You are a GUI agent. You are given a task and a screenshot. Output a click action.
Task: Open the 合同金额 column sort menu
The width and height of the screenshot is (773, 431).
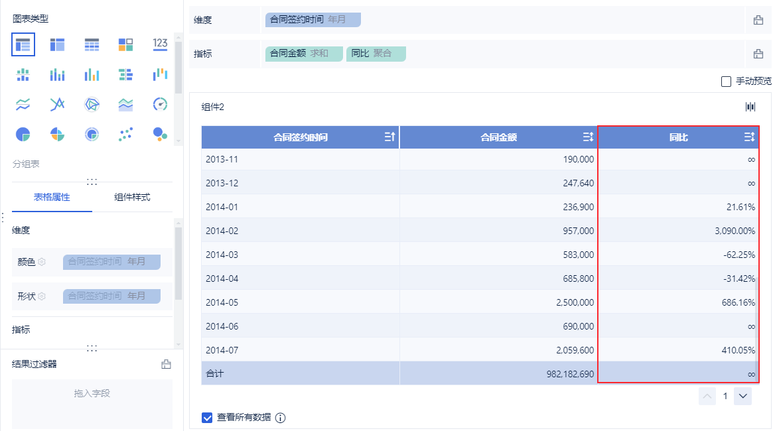588,137
